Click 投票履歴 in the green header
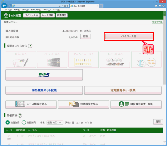This screenshot has height=146, width=167. [61, 15]
